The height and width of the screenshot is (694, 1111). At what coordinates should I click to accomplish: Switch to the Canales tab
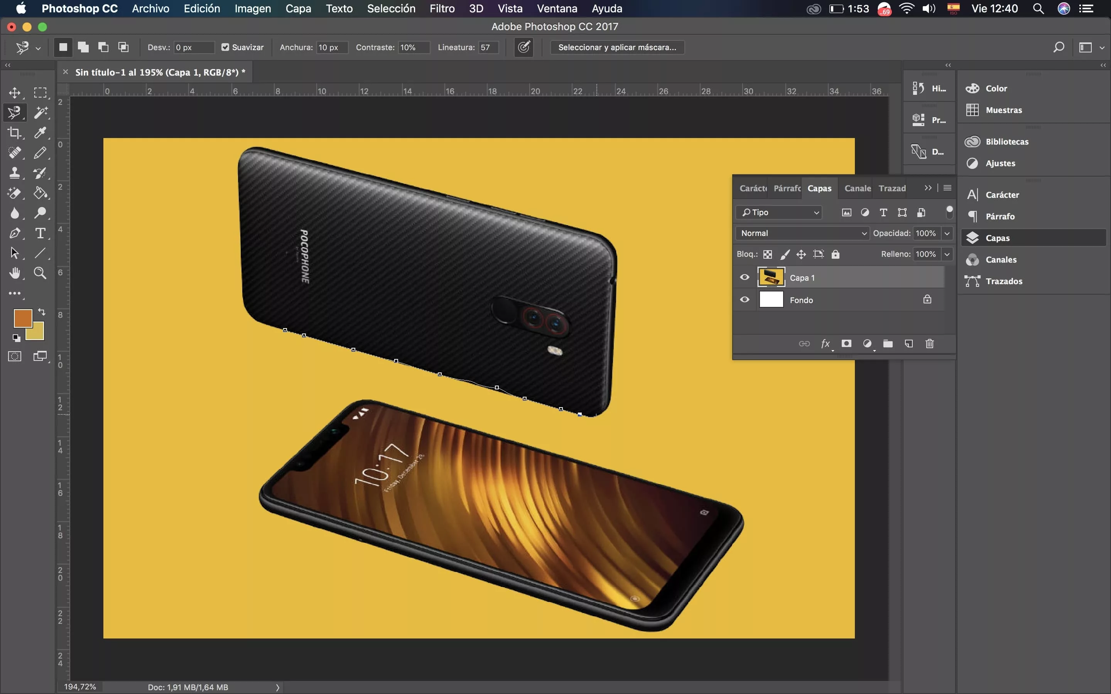[x=857, y=188]
